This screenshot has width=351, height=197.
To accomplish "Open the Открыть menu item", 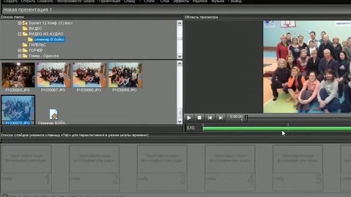I will tap(28, 1).
